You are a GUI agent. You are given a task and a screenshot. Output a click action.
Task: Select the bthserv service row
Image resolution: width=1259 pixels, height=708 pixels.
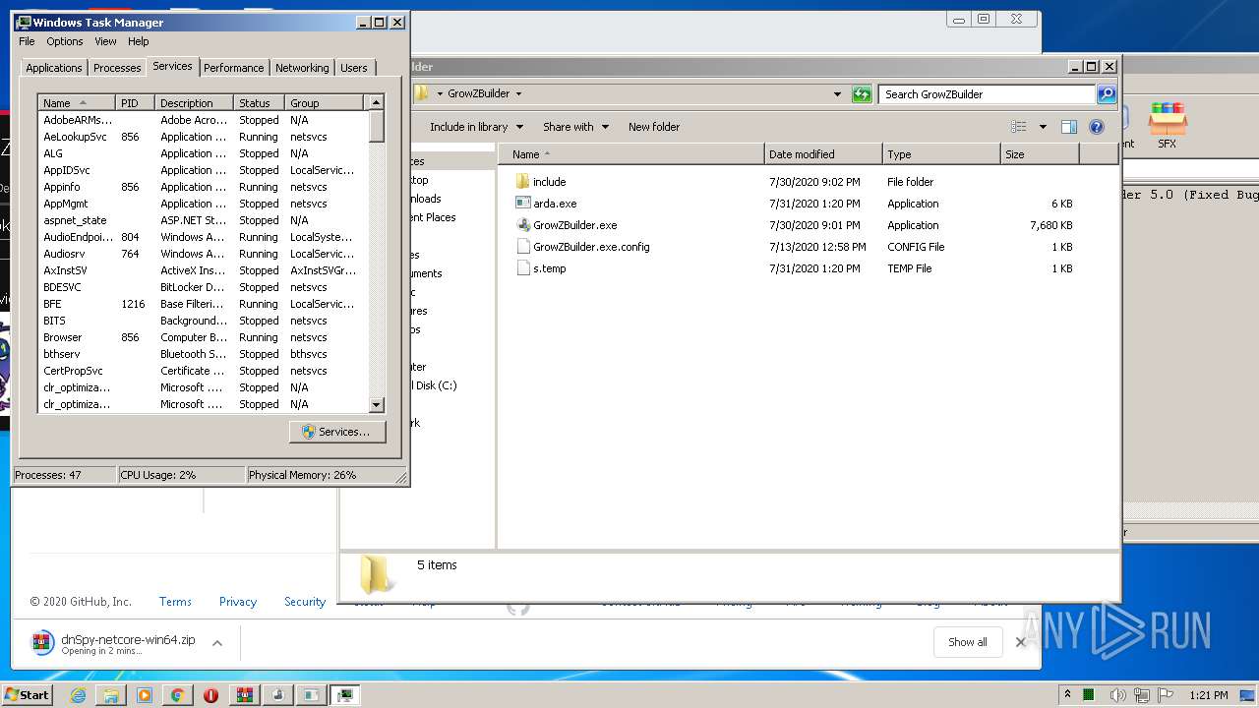point(203,354)
